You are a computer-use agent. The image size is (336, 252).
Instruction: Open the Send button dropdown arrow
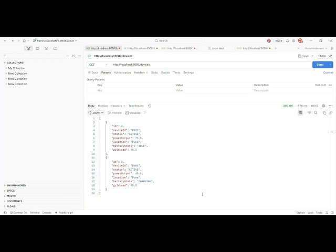(x=330, y=65)
